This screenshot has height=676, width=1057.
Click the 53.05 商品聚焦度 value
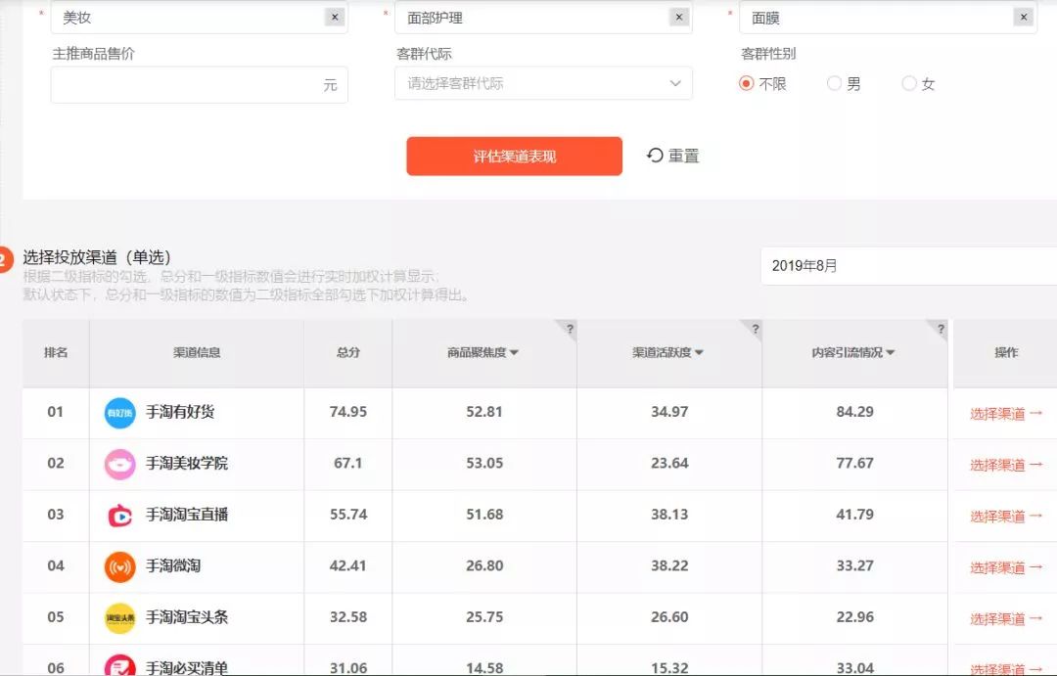(x=484, y=463)
